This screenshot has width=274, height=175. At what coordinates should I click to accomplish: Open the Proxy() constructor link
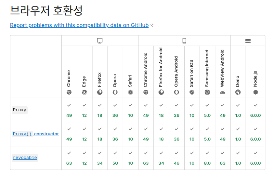tap(36, 134)
